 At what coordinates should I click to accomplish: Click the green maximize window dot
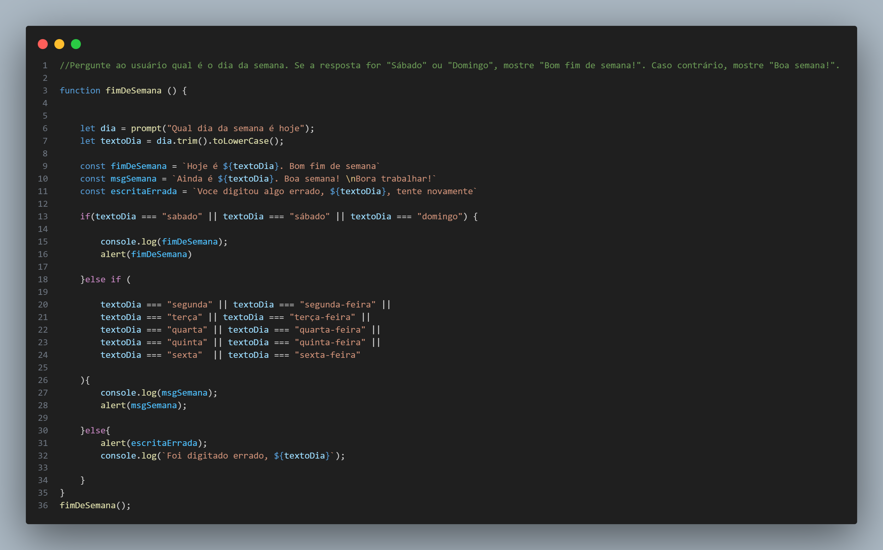(76, 44)
